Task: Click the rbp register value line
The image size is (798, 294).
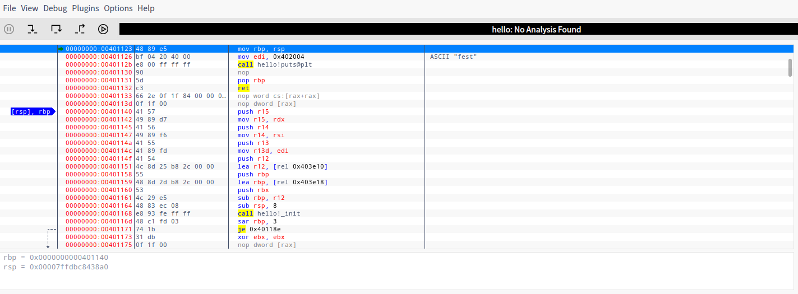Action: point(56,258)
